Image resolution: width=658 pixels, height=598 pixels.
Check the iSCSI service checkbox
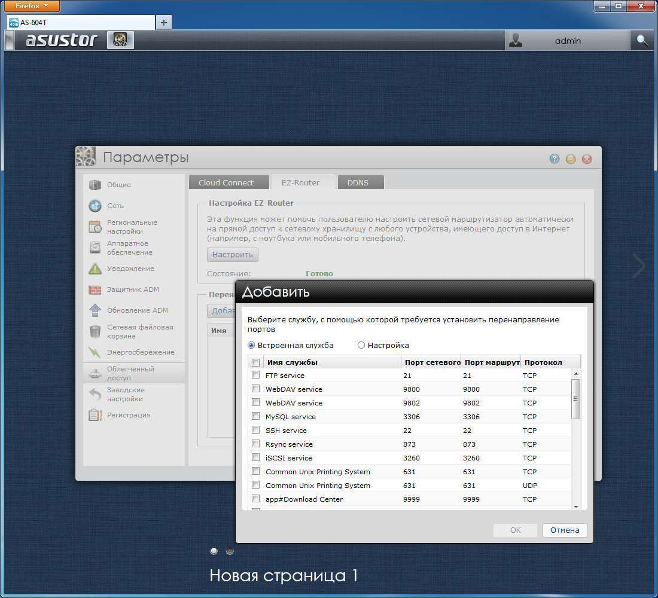coord(255,457)
